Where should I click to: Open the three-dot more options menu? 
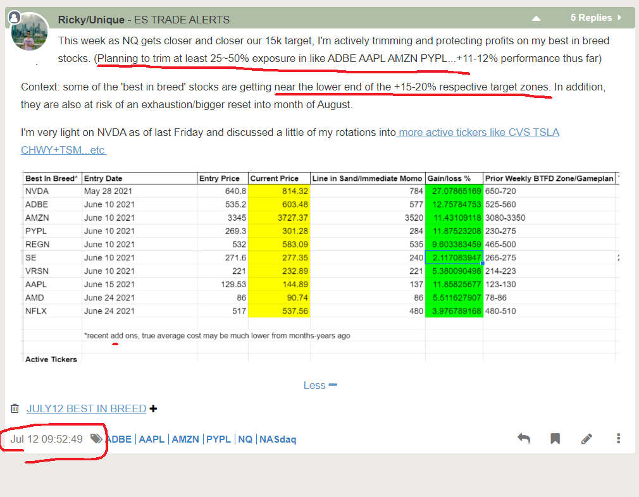tap(618, 438)
